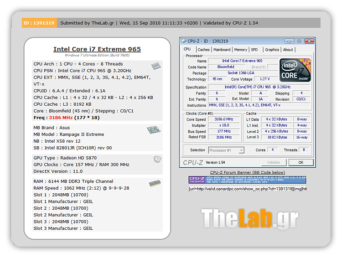Maximize the CPU-Z window
Viewport: 342px width, 258px height.
[299, 41]
